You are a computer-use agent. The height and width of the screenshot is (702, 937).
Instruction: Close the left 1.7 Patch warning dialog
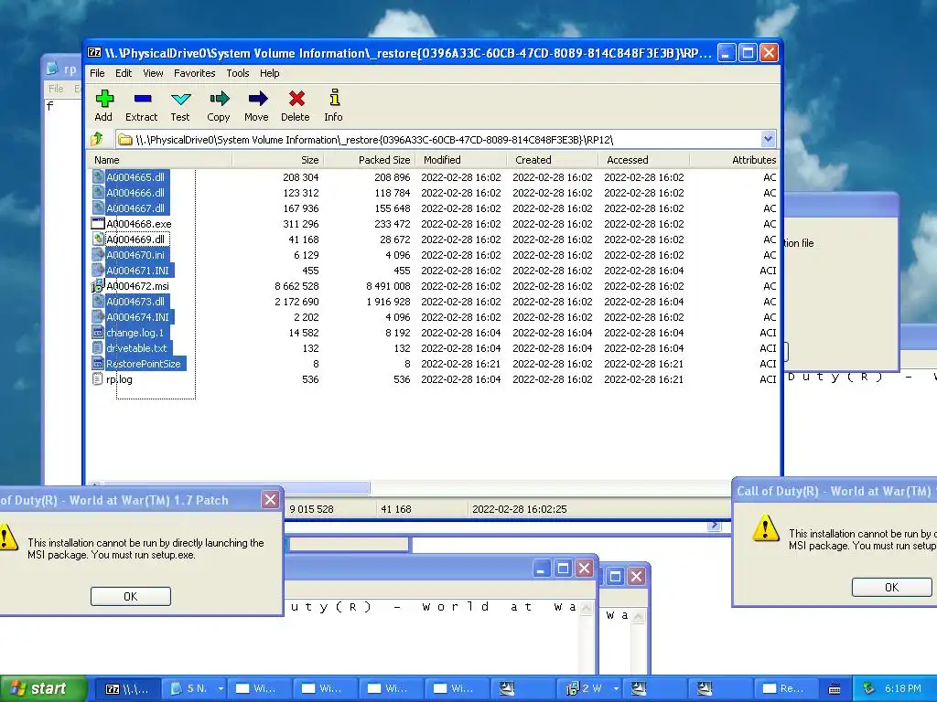[x=270, y=500]
